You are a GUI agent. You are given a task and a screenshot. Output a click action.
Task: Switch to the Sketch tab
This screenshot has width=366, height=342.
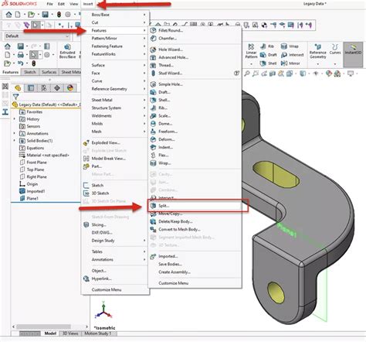point(30,72)
